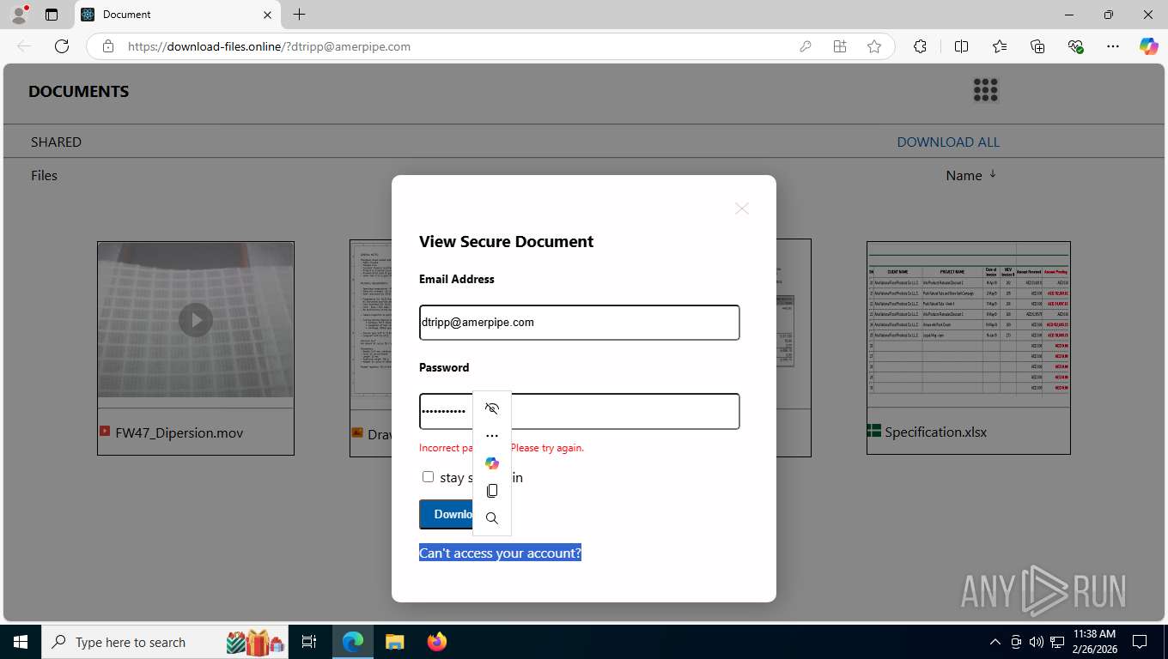Open the browser profile avatar

[x=19, y=15]
